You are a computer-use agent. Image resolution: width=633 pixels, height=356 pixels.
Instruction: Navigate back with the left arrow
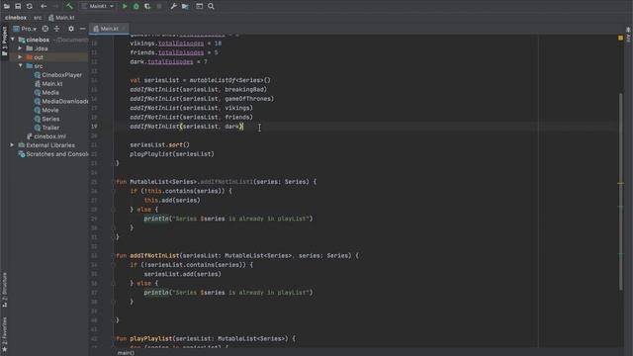point(44,6)
